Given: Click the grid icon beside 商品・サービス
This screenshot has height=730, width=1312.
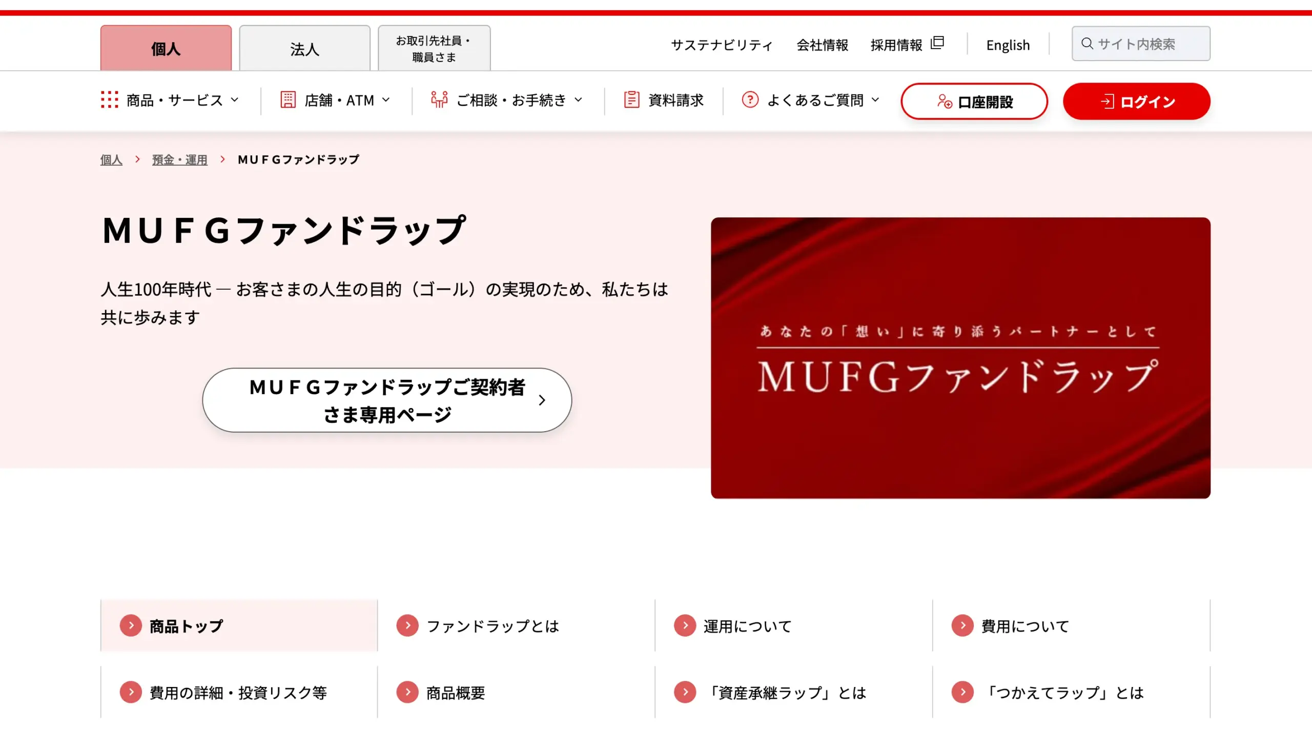Looking at the screenshot, I should click(x=110, y=99).
